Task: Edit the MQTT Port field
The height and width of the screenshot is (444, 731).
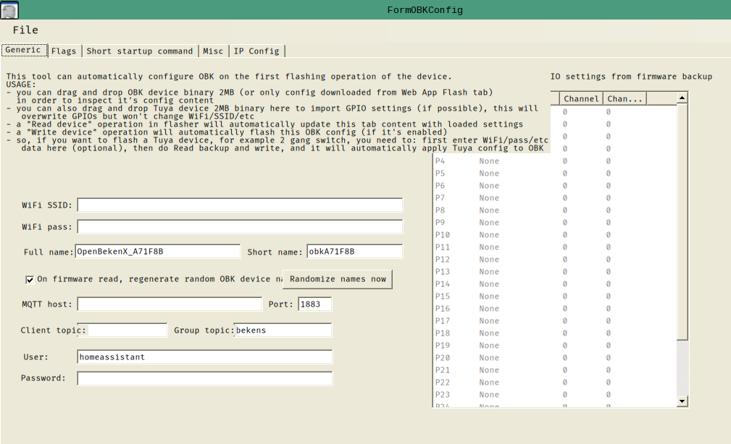Action: (314, 304)
